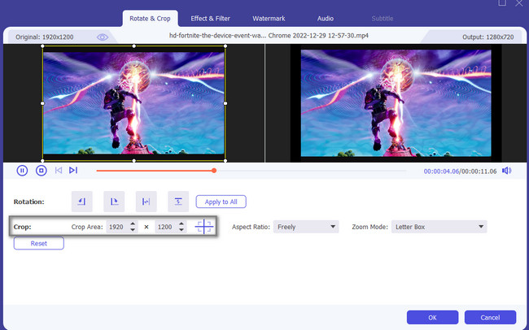Toggle the original preview eye icon
The image size is (529, 330).
point(103,37)
